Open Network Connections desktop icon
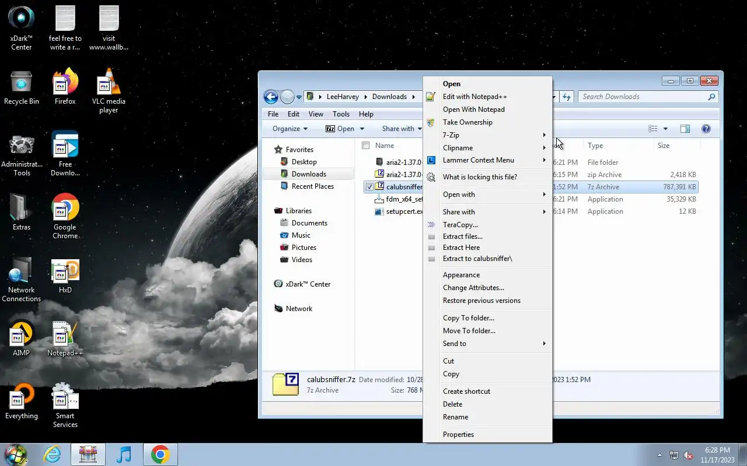747x466 pixels. [x=22, y=280]
